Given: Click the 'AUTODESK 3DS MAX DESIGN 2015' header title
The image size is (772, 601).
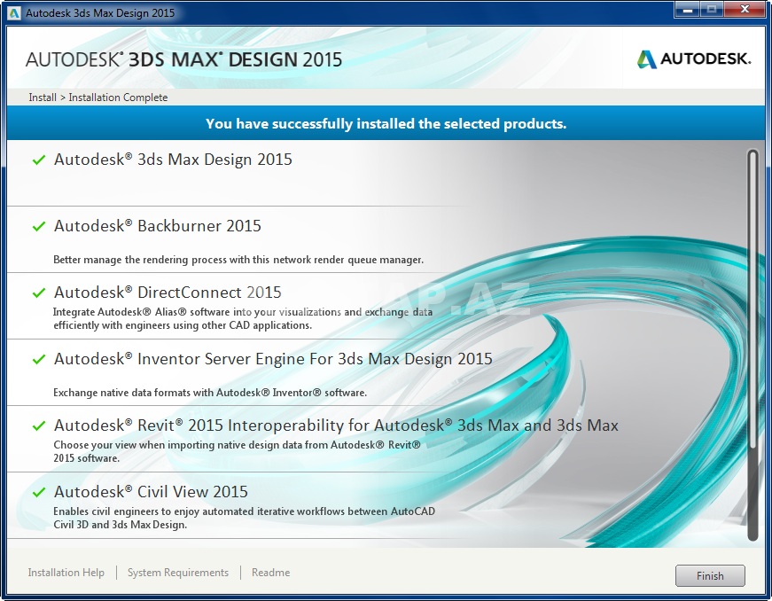Looking at the screenshot, I should (x=183, y=59).
